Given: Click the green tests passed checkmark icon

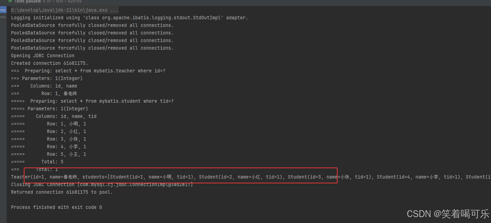Looking at the screenshot, I should [10, 1].
